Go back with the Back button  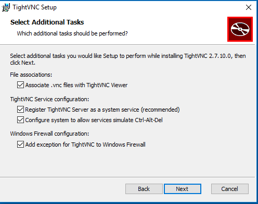pyautogui.click(x=144, y=189)
